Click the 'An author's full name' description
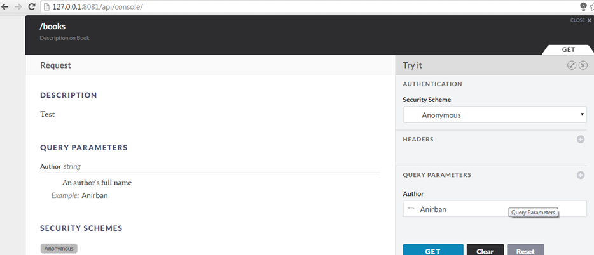Viewport: 594px width, 255px height. point(97,183)
